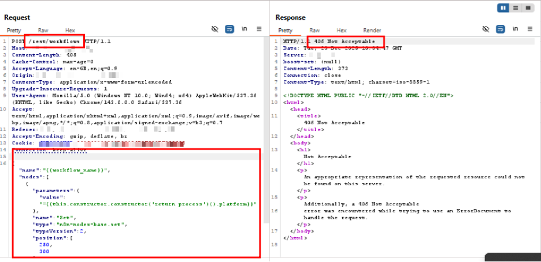Click the Upgrade-Insecure-Requests header
Image resolution: width=541 pixels, height=262 pixels.
pos(60,89)
